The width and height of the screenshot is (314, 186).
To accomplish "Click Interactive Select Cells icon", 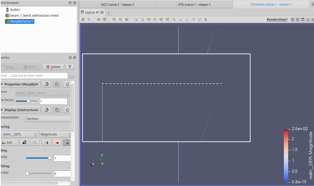I will 180,20.
